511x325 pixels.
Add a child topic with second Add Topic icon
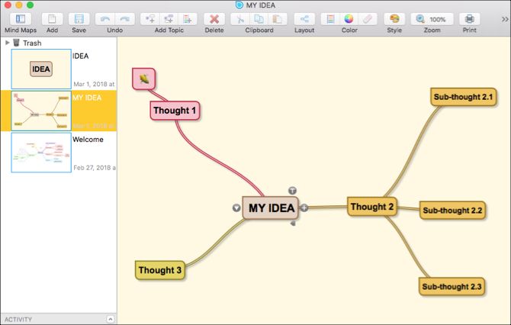[x=169, y=19]
